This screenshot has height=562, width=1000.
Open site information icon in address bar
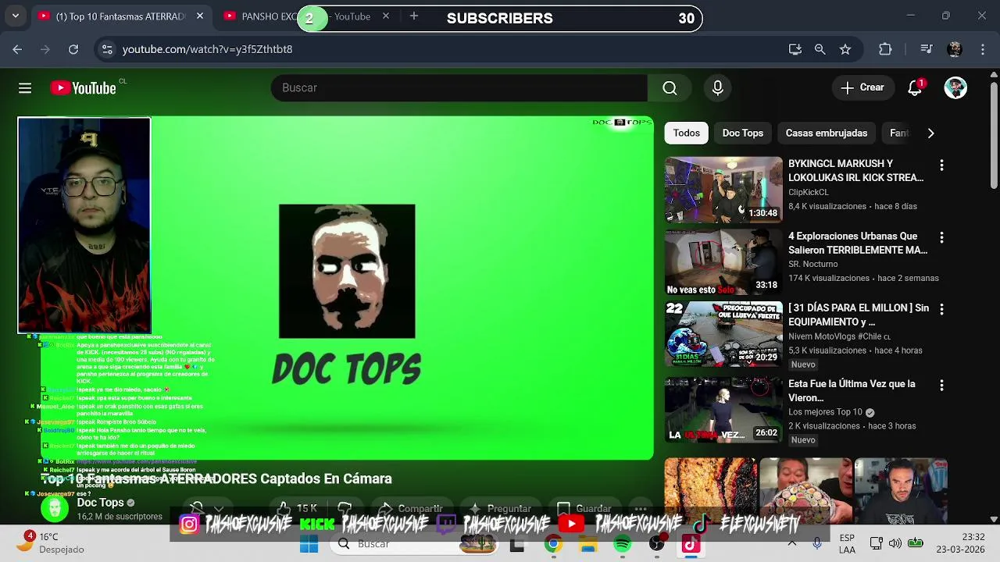click(107, 49)
